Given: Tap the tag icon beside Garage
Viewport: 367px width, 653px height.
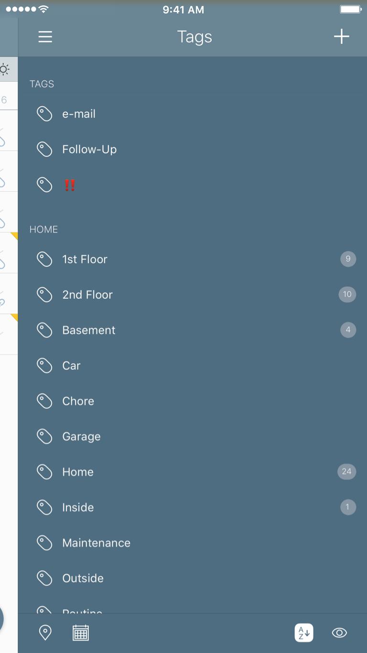Looking at the screenshot, I should [44, 436].
